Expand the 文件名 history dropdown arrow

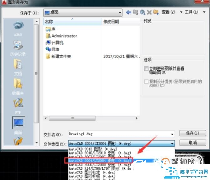coord(172,134)
